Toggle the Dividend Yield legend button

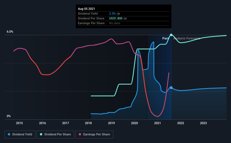tap(20, 135)
